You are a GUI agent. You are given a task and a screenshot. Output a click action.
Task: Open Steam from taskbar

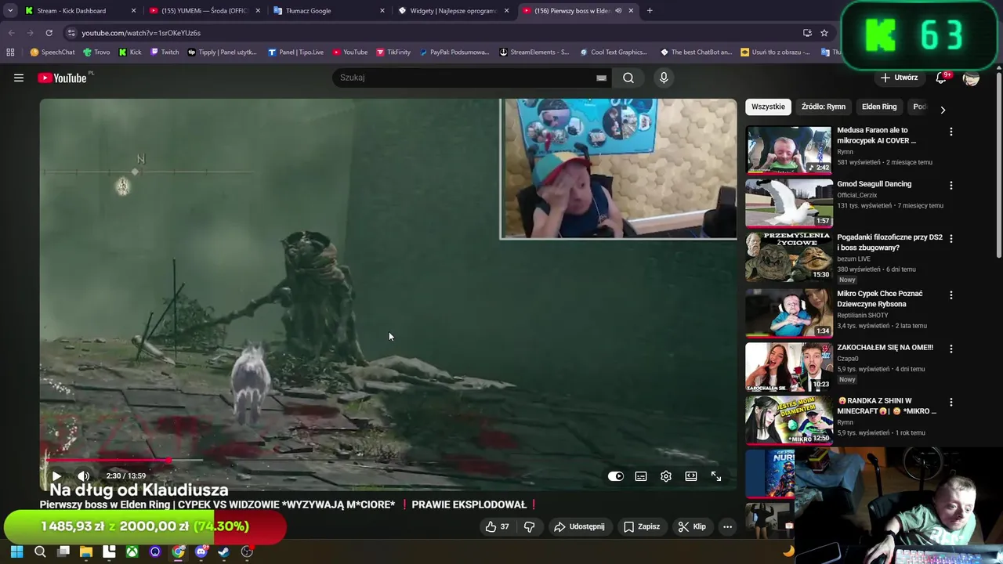click(224, 551)
